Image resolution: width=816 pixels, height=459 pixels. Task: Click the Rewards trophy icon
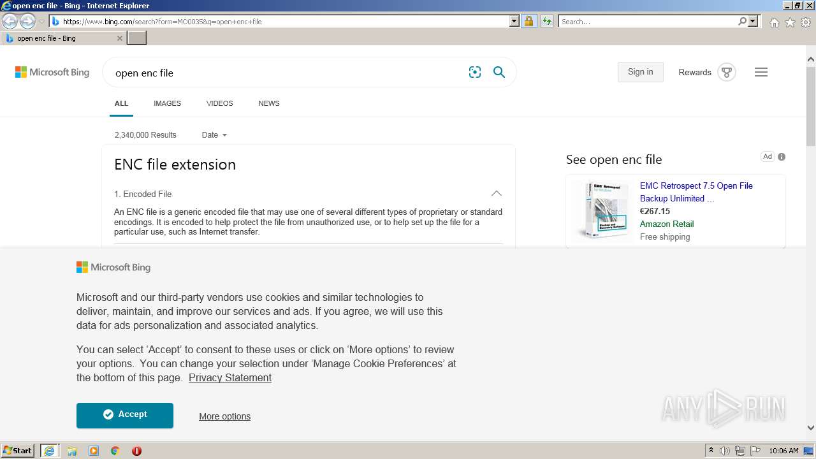[x=727, y=72]
